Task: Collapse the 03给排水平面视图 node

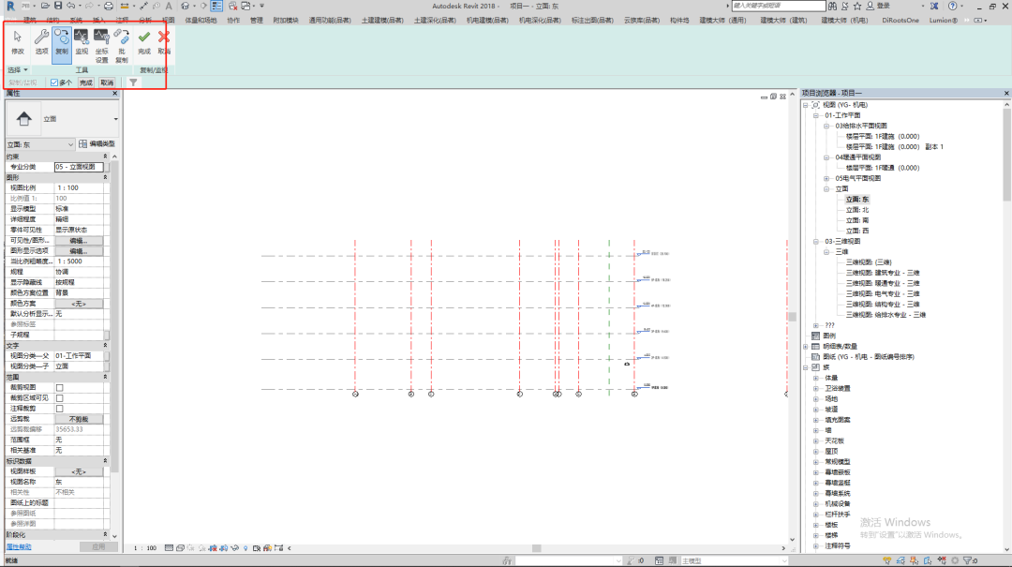Action: click(x=826, y=126)
